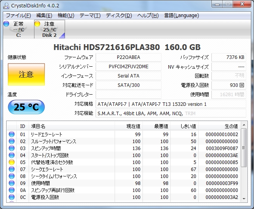Viewport: 254px width, 209px height.
Task: Open the テーマ(T) menu
Action: pos(90,16)
